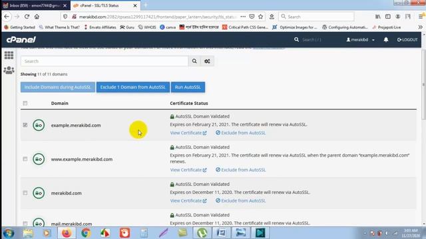Screen dimensions: 426x239
Task: Open Firefox library icon
Action: tap(378, 17)
